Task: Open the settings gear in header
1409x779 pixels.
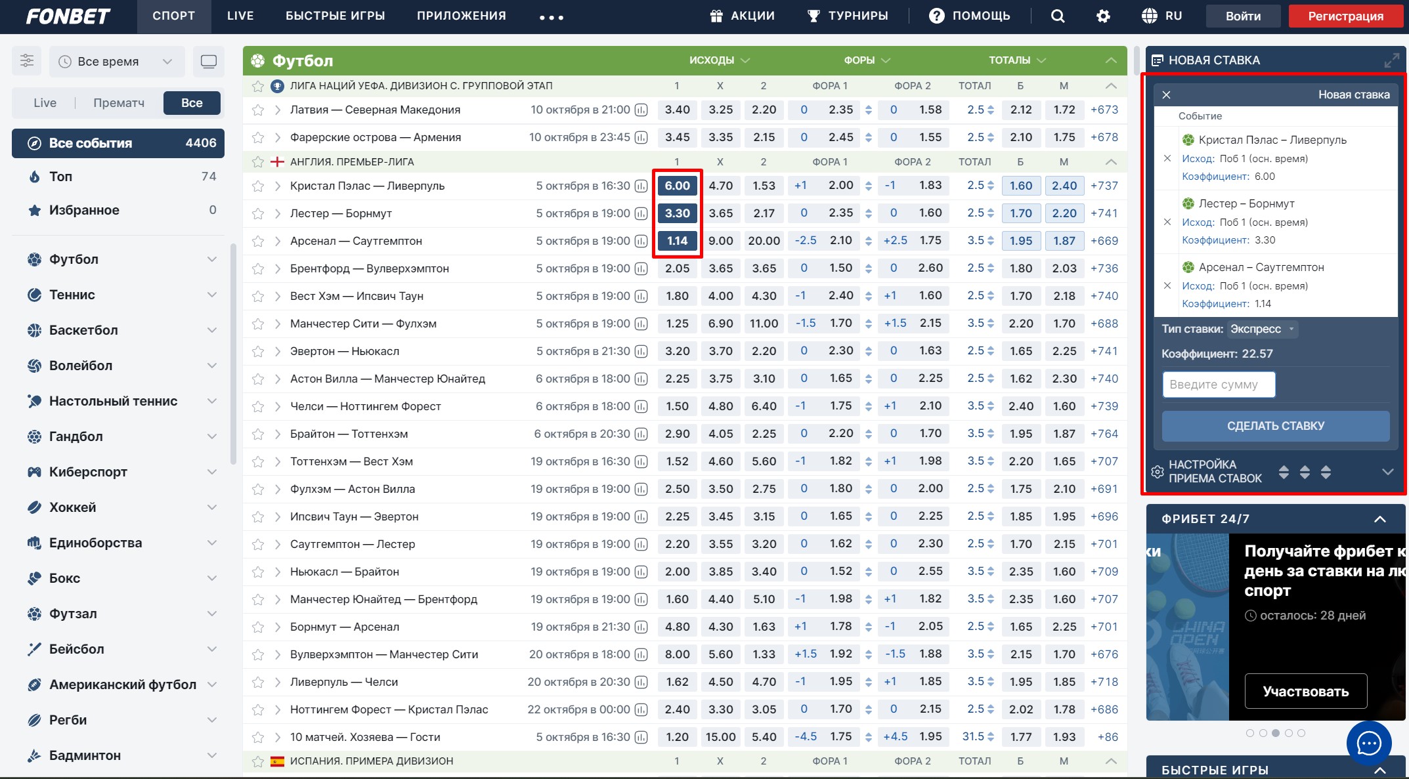Action: 1103,16
